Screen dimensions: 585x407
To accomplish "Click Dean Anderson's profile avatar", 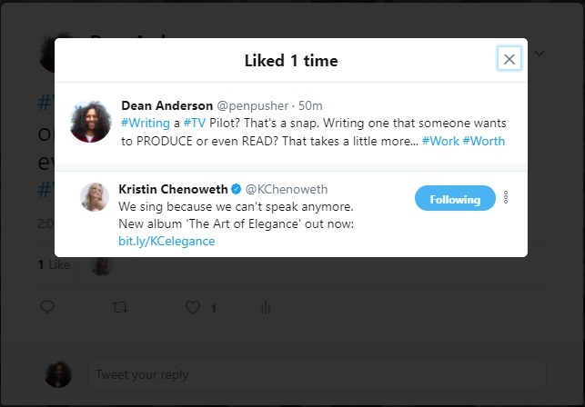I will [x=91, y=122].
